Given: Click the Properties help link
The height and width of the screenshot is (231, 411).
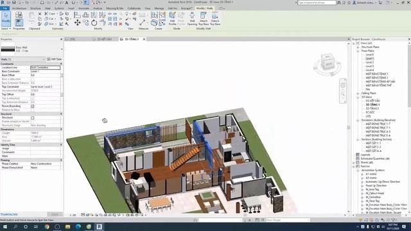Looking at the screenshot, I should 9,214.
